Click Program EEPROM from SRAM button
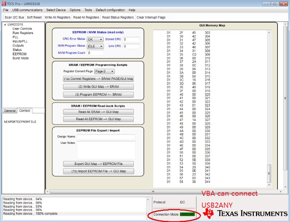This screenshot has width=290, height=222. (98, 95)
